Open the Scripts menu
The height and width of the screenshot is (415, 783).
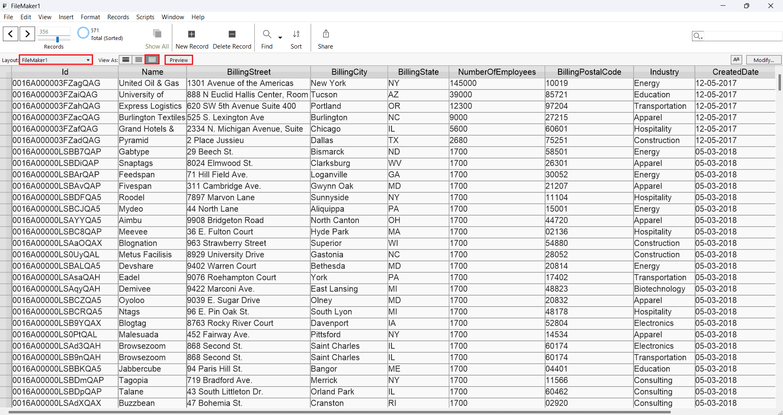pyautogui.click(x=145, y=17)
